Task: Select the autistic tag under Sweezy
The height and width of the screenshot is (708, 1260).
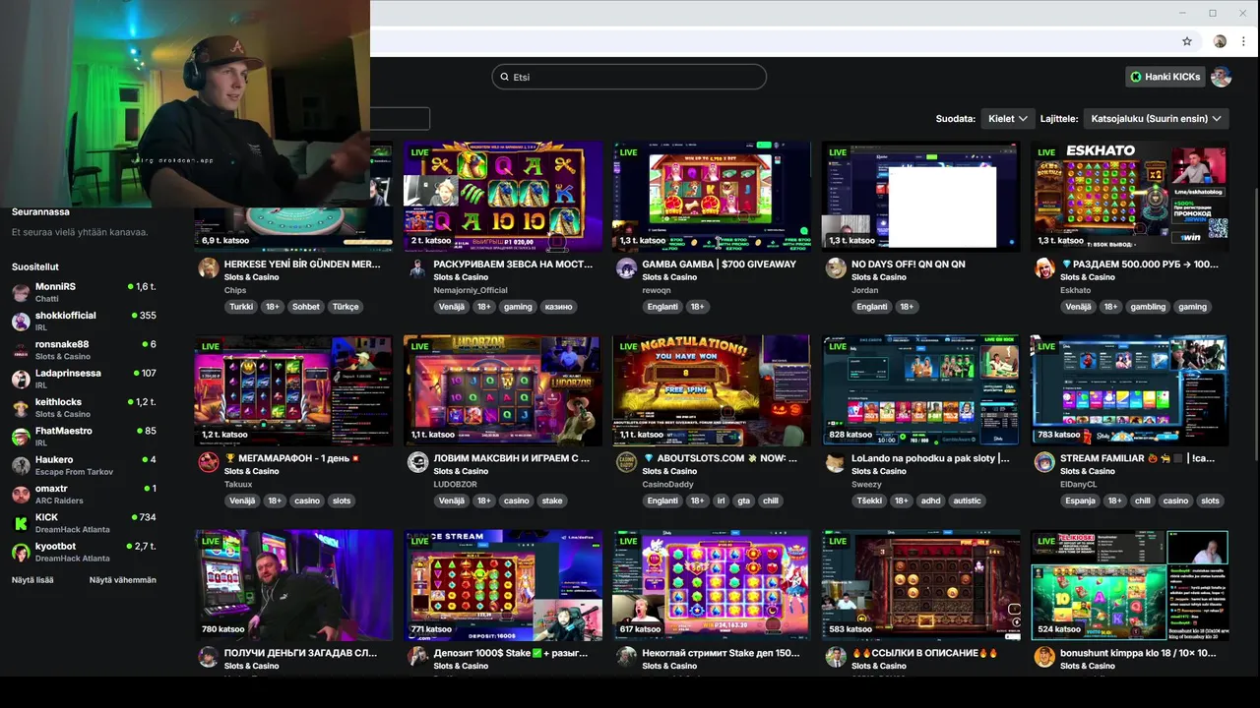Action: tap(967, 501)
